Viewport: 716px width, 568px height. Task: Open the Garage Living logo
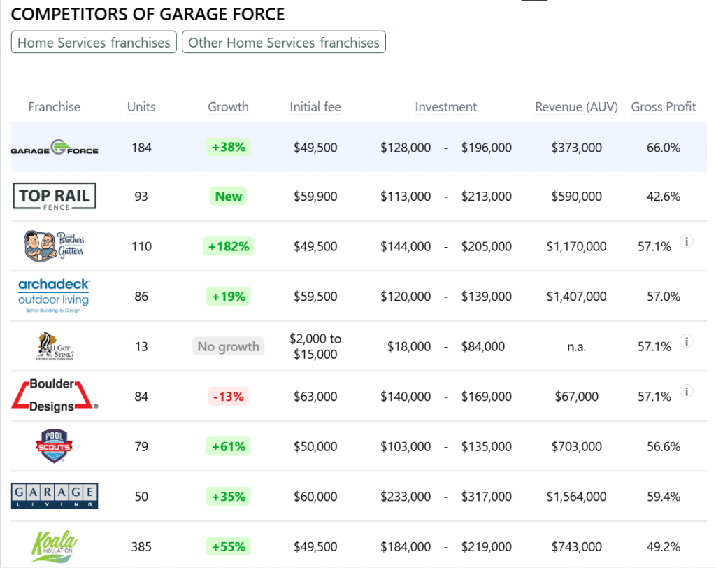coord(55,496)
